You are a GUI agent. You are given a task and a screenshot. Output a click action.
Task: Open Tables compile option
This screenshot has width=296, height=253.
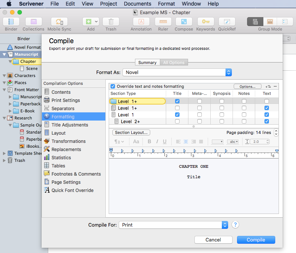[x=73, y=166]
